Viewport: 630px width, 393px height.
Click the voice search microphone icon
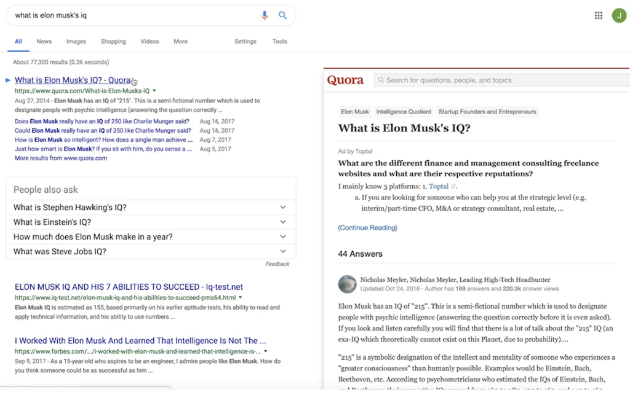click(x=265, y=15)
